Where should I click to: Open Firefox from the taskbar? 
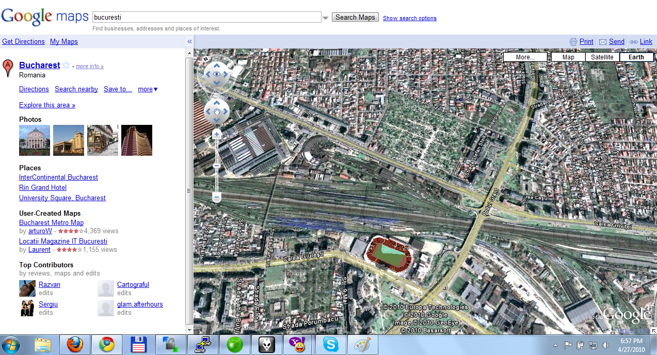(75, 345)
